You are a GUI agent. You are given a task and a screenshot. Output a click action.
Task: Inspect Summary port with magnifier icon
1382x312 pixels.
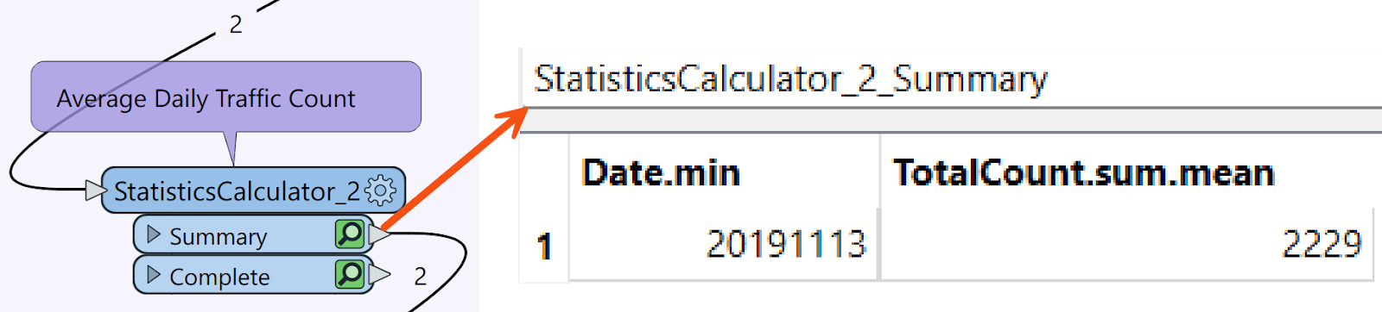click(x=350, y=234)
